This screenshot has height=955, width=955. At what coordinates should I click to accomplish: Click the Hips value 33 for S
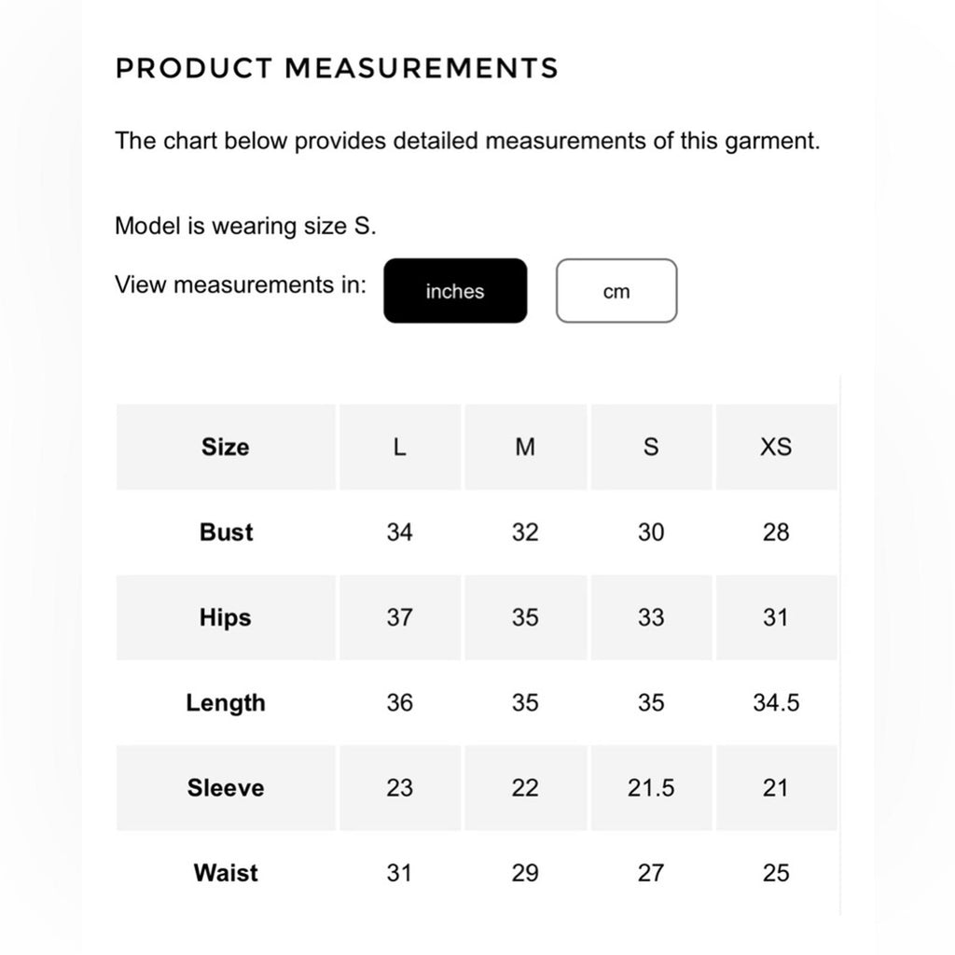(x=651, y=617)
